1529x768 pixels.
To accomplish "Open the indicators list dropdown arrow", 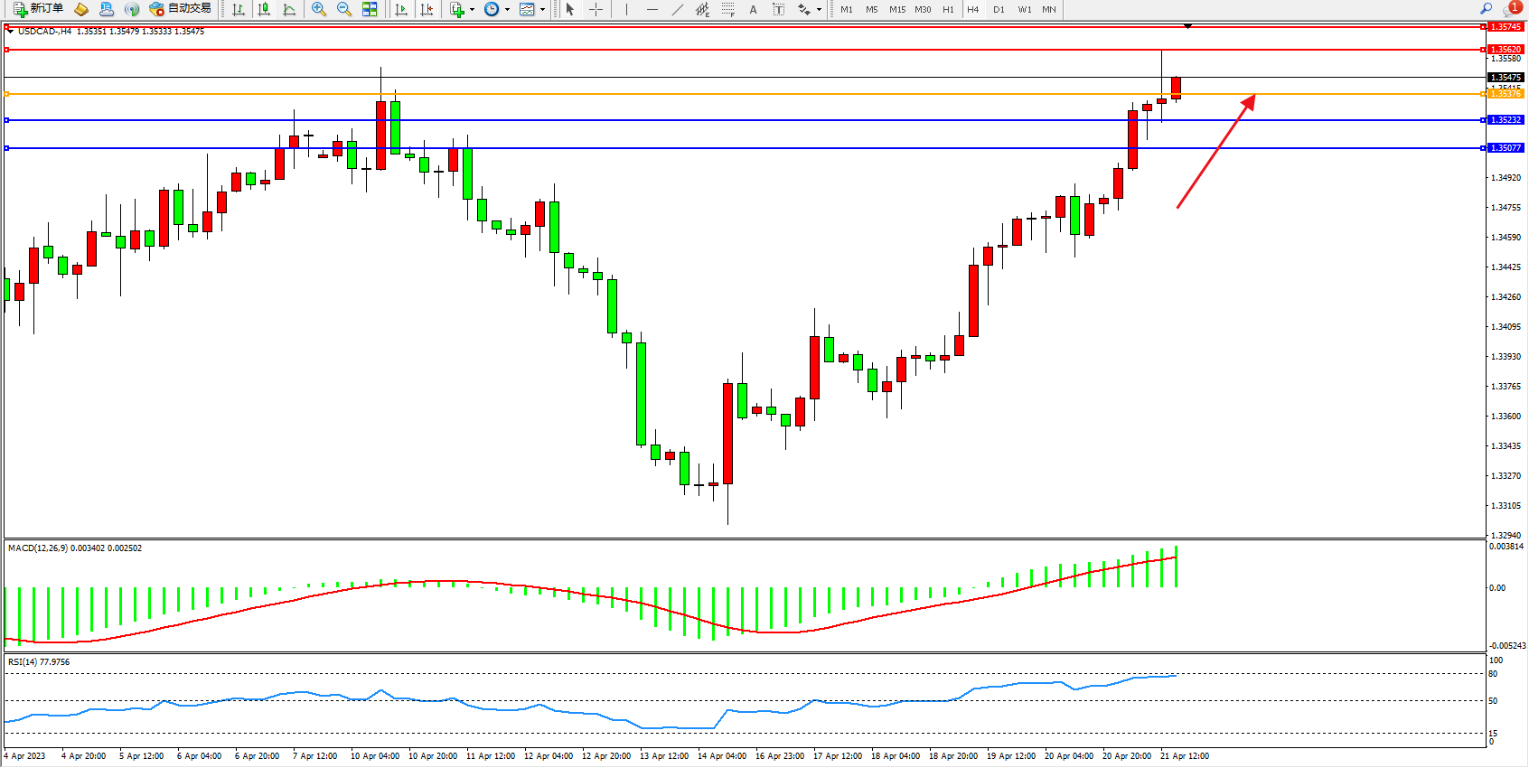I will pyautogui.click(x=472, y=9).
